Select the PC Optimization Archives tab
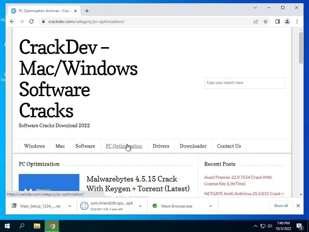 tap(44, 11)
